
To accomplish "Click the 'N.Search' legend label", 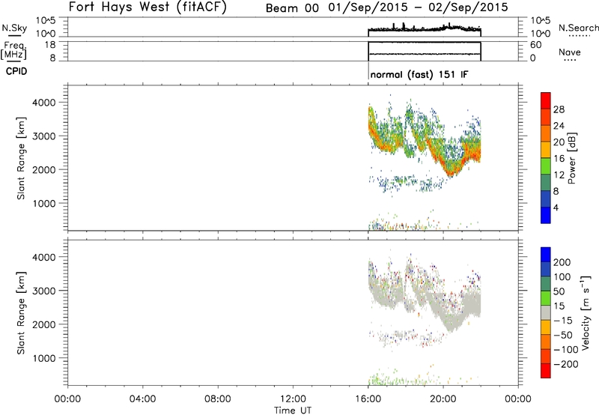I will (x=578, y=28).
